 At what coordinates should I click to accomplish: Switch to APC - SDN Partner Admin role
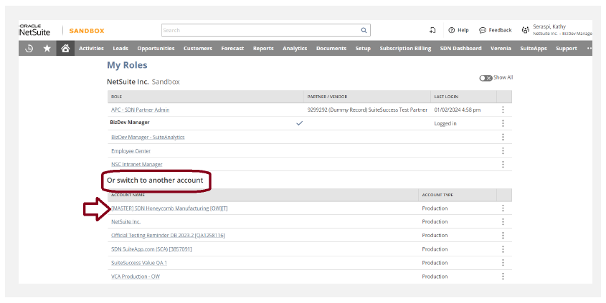(x=141, y=110)
